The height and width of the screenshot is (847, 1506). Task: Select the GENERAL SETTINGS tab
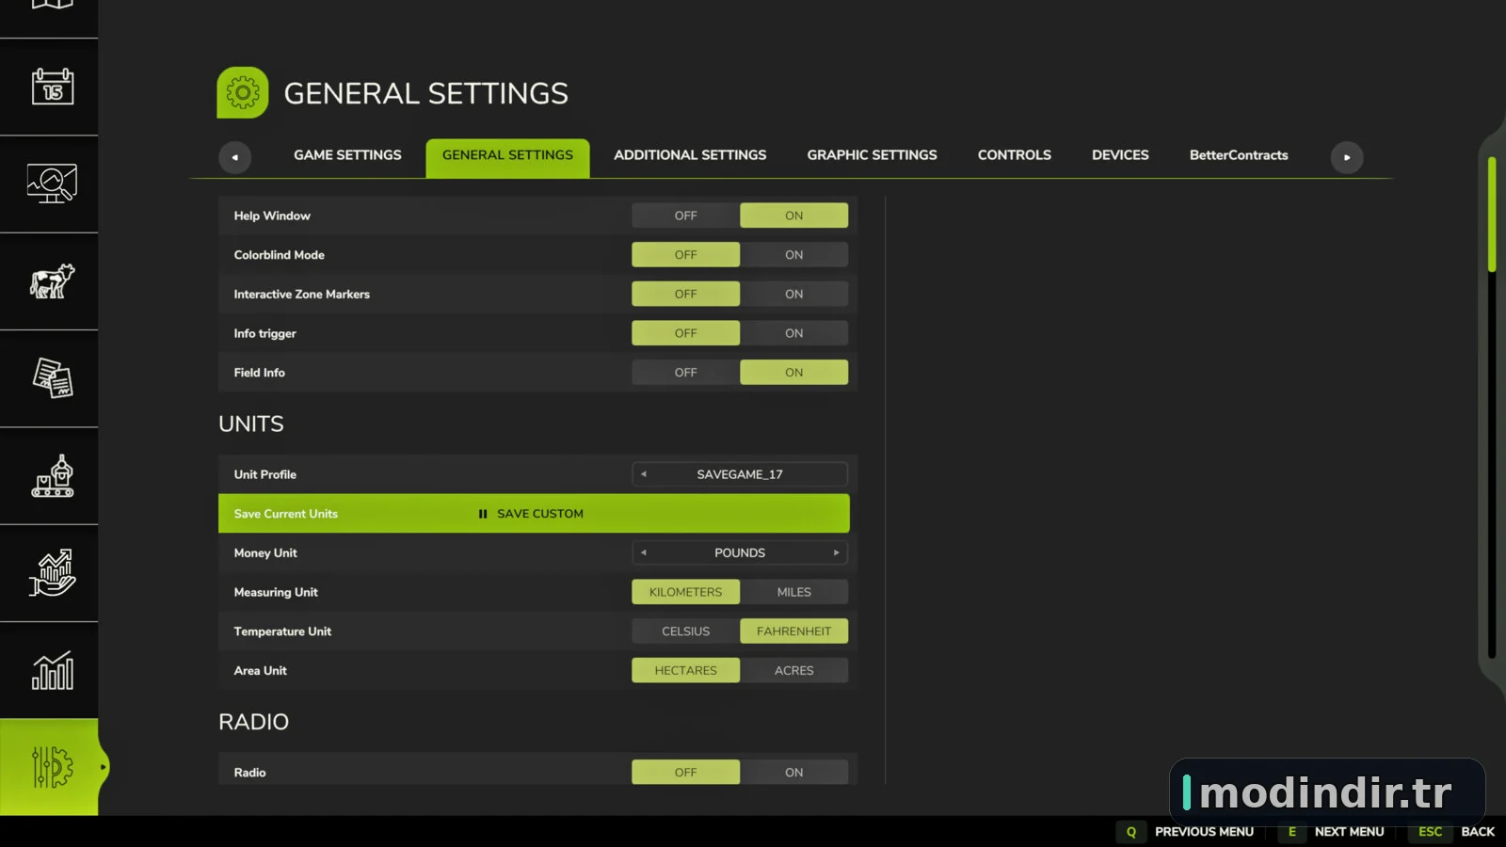[507, 157]
